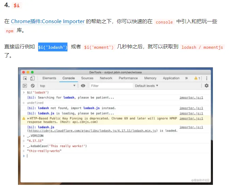Click the inspect element picker icon

point(25,78)
